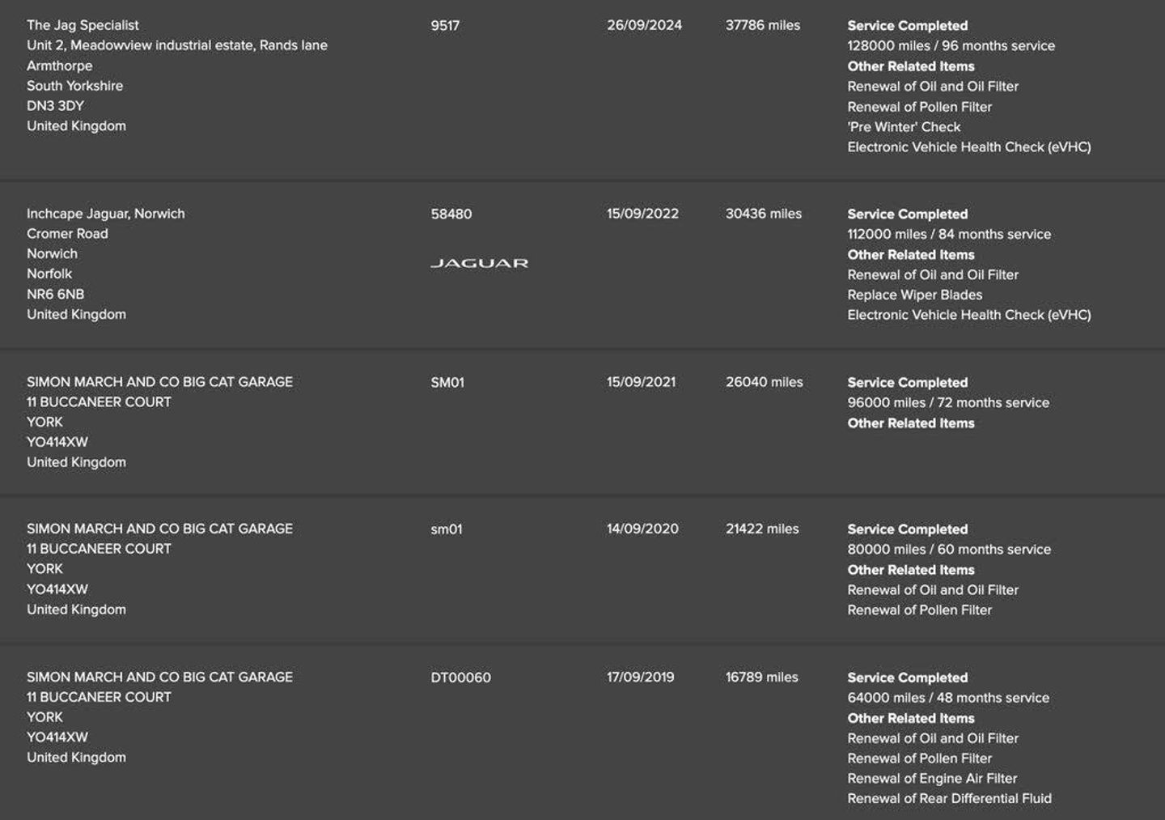
Task: Select The Jag Specialist dealer name
Action: (83, 25)
